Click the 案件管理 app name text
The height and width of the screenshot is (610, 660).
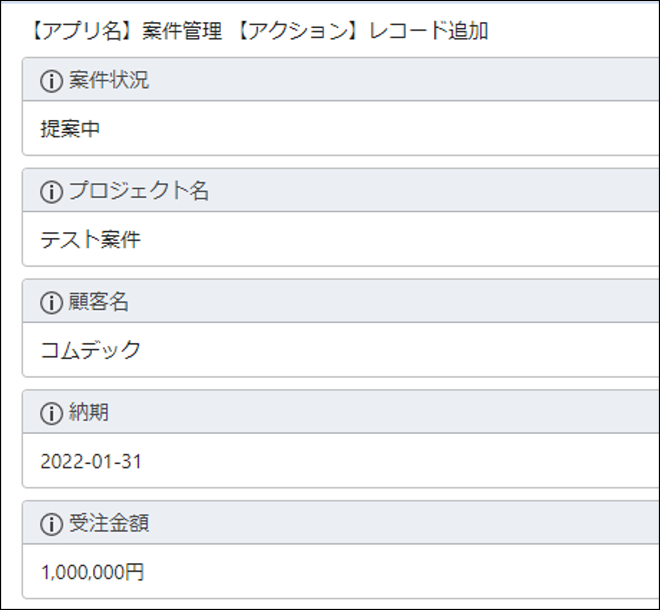(x=172, y=32)
